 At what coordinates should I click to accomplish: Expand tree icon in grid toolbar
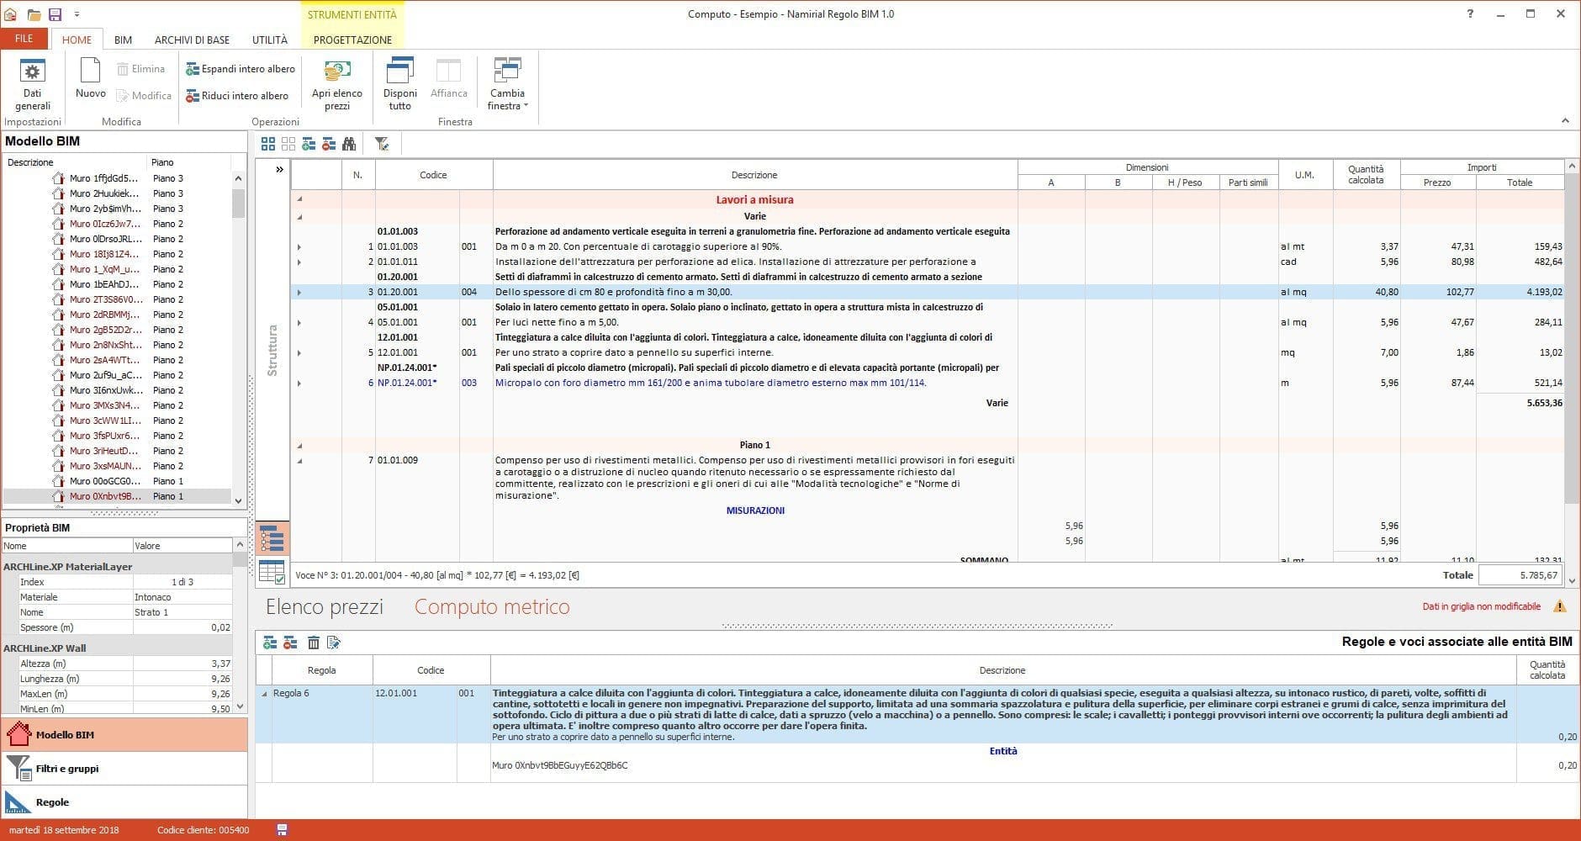point(309,144)
